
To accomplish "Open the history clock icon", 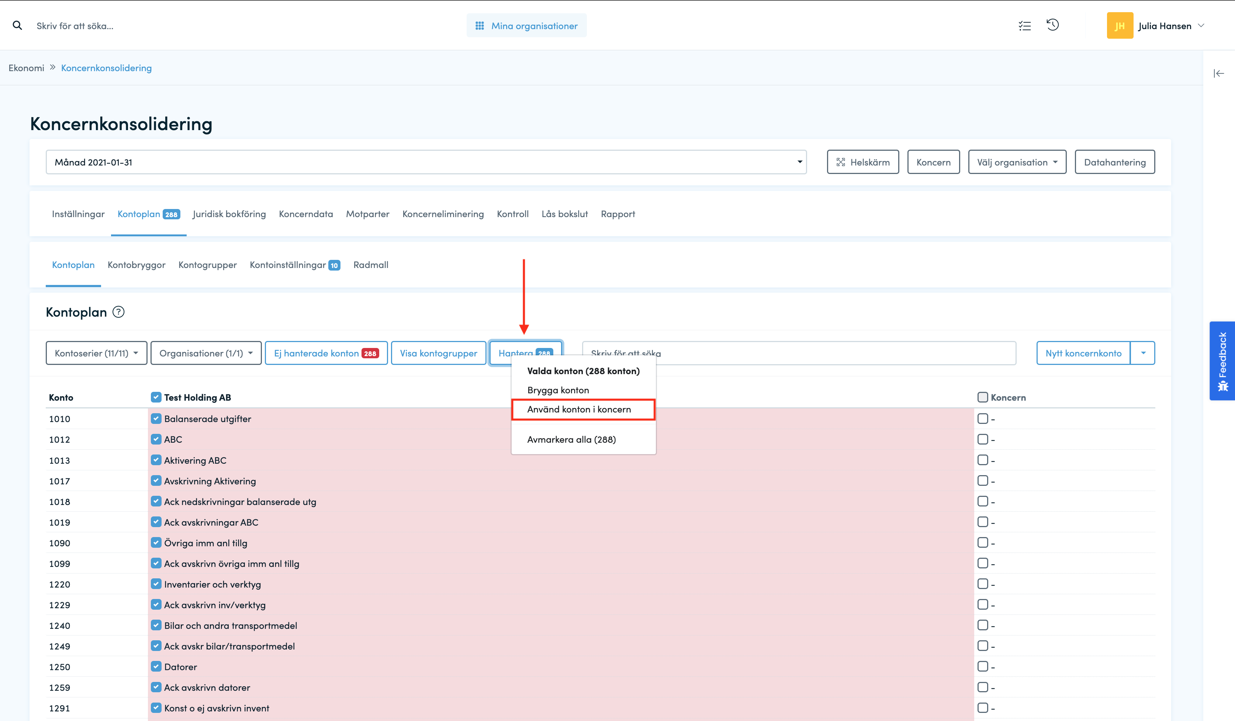I will (x=1053, y=25).
